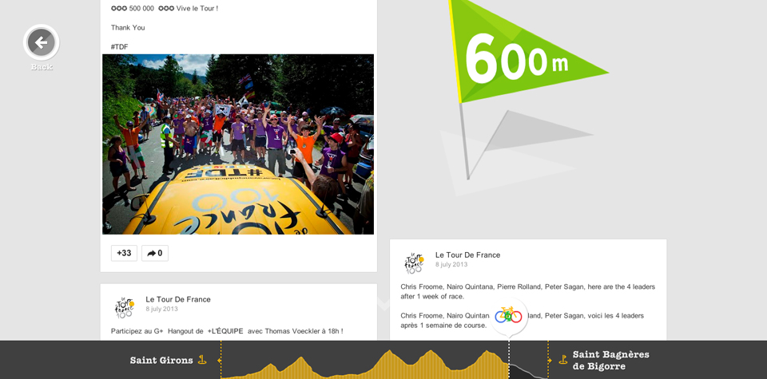The width and height of the screenshot is (767, 379).
Task: Click the Tour de France avatar on the Froome post
Action: pyautogui.click(x=414, y=263)
